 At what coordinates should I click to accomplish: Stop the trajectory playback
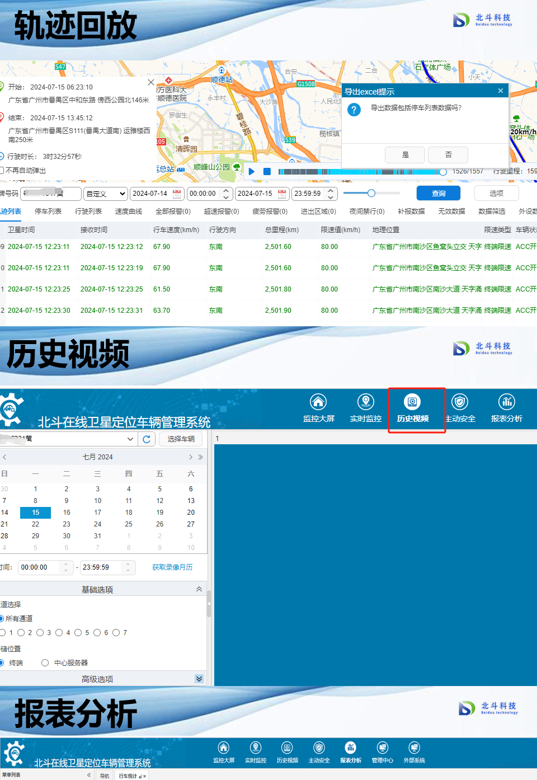click(267, 172)
